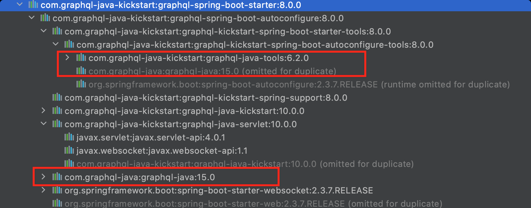Select javax.servlet:javax.servlet-api:4.0.1 text
The width and height of the screenshot is (531, 208).
point(151,137)
